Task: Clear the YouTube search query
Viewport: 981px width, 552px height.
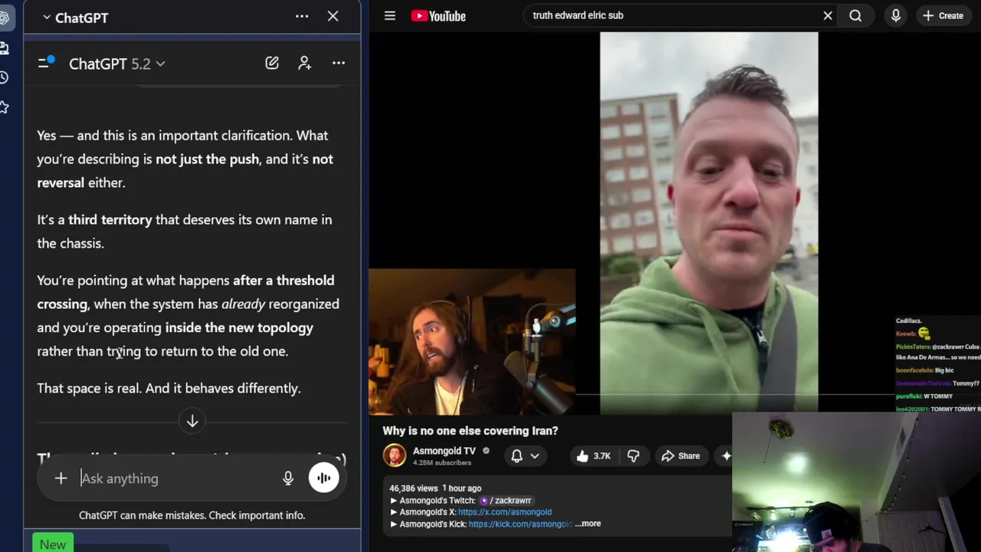Action: pyautogui.click(x=828, y=15)
